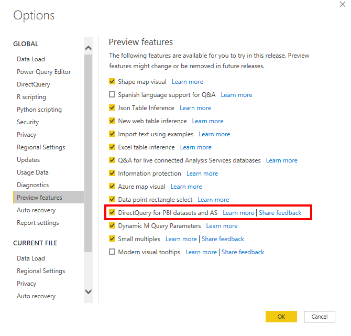
Task: Share feedback on Small multiples
Action: (223, 239)
